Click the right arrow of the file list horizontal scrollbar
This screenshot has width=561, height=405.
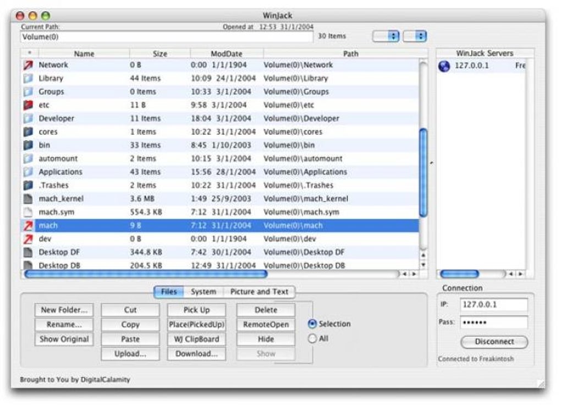click(x=414, y=274)
